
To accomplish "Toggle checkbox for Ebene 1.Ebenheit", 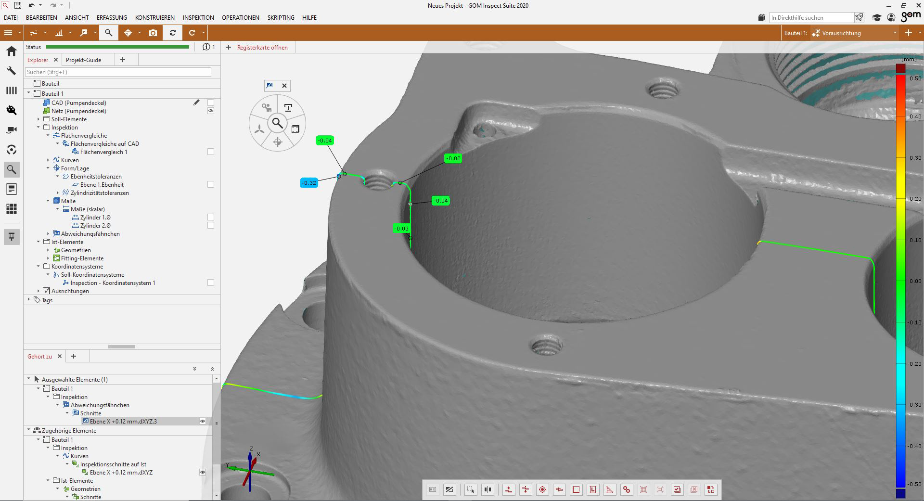I will pos(211,184).
